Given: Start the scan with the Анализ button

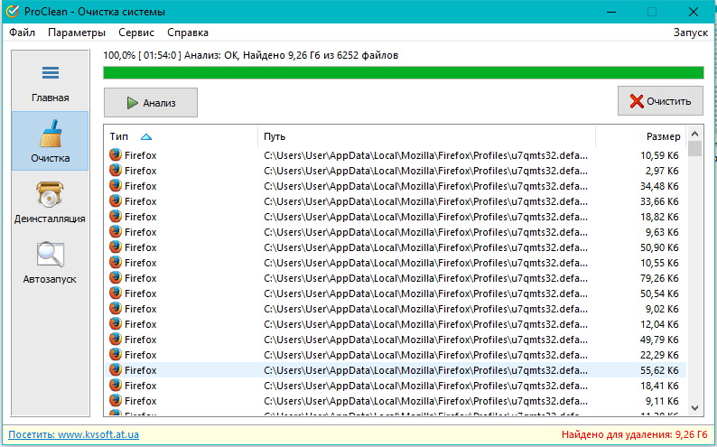Looking at the screenshot, I should (151, 103).
